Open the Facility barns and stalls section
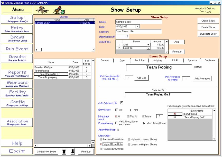Image resolution: width=222 pixels, height=157 pixels. tap(17, 93)
